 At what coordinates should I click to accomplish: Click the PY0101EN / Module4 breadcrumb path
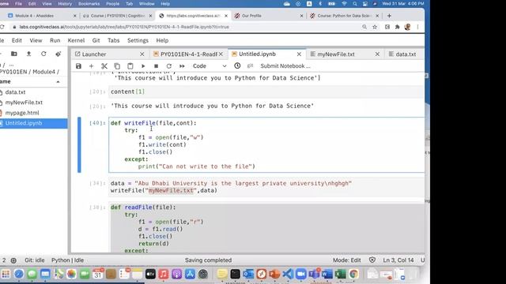(29, 72)
